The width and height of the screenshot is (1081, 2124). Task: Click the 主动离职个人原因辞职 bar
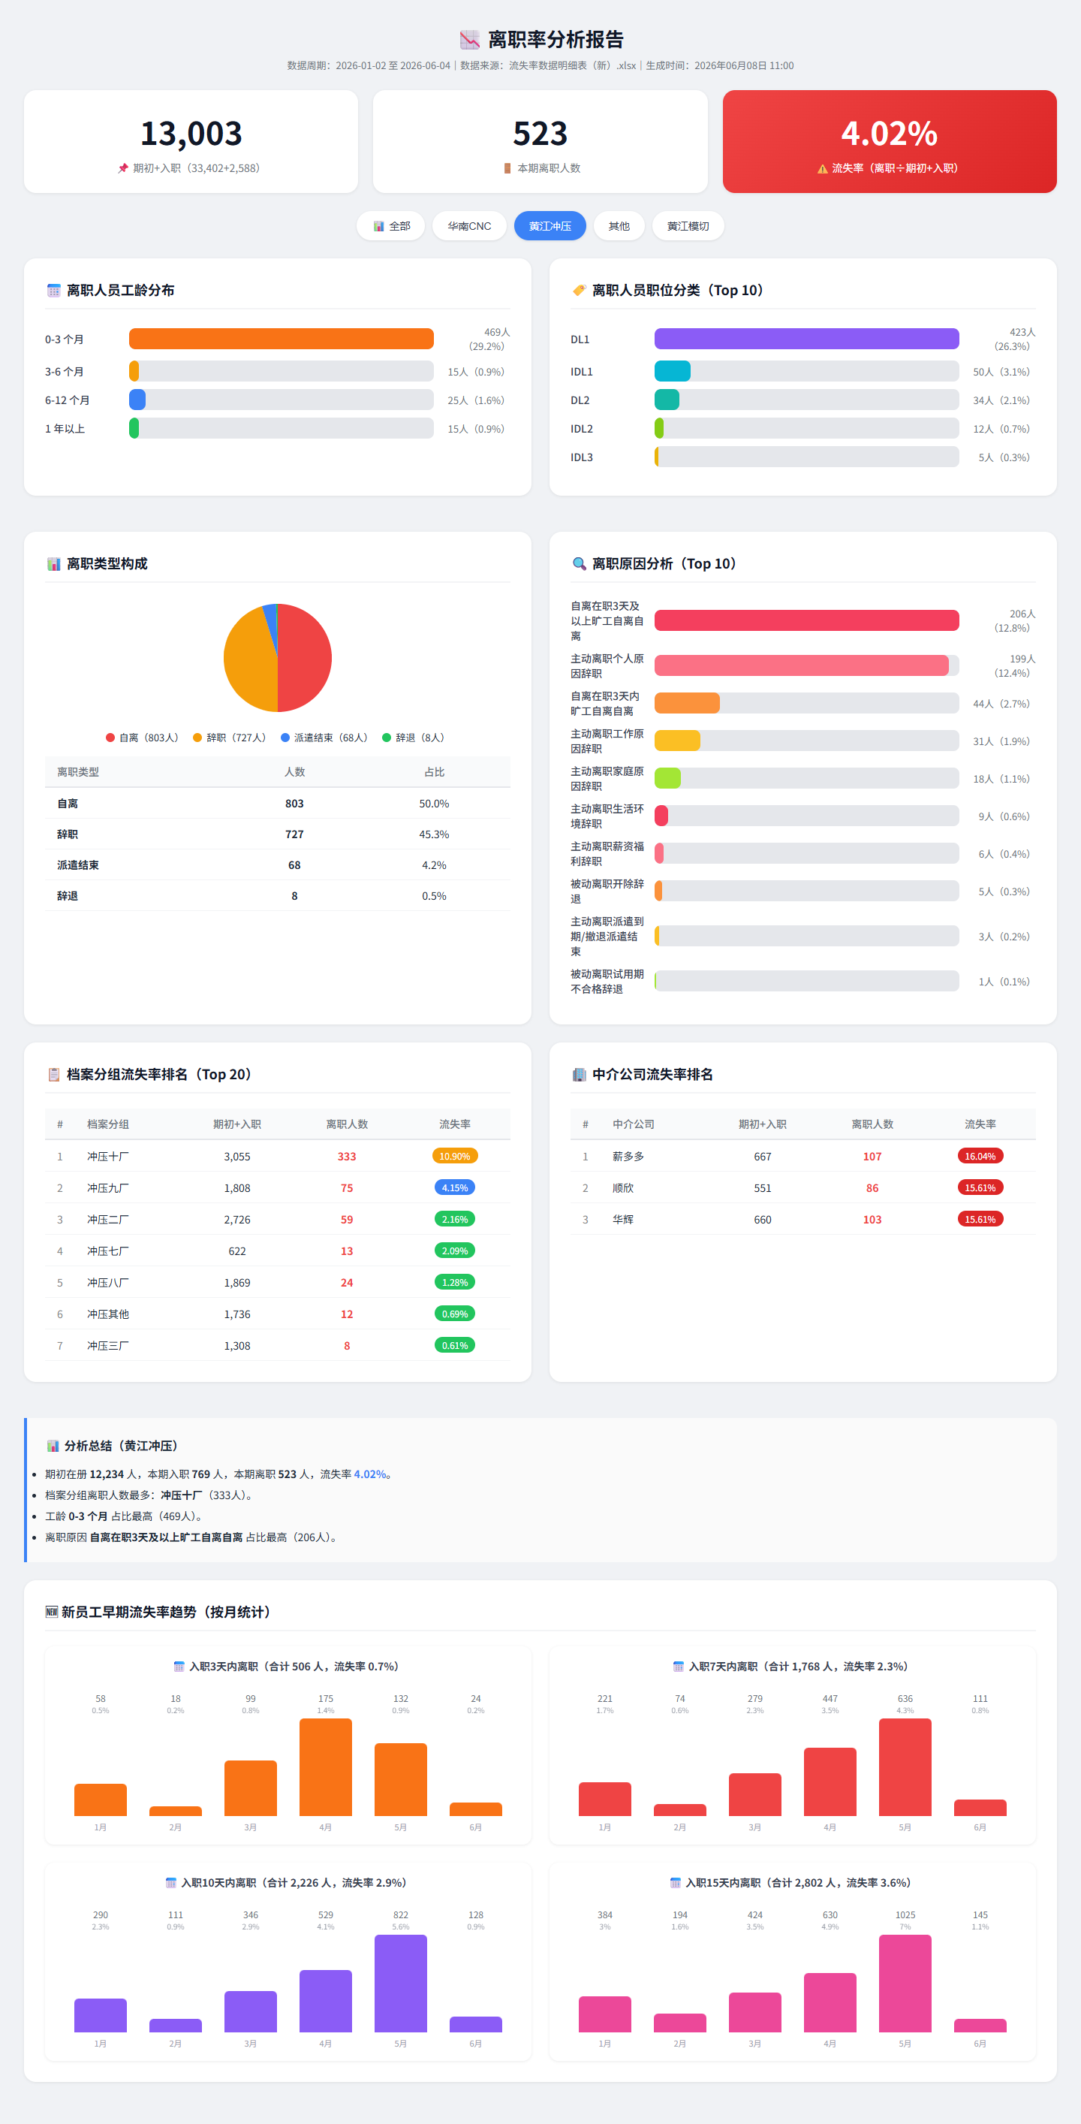click(802, 665)
